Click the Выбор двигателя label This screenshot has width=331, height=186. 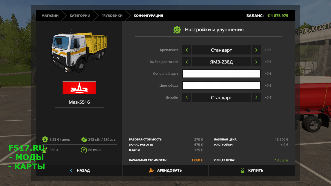[x=164, y=62]
